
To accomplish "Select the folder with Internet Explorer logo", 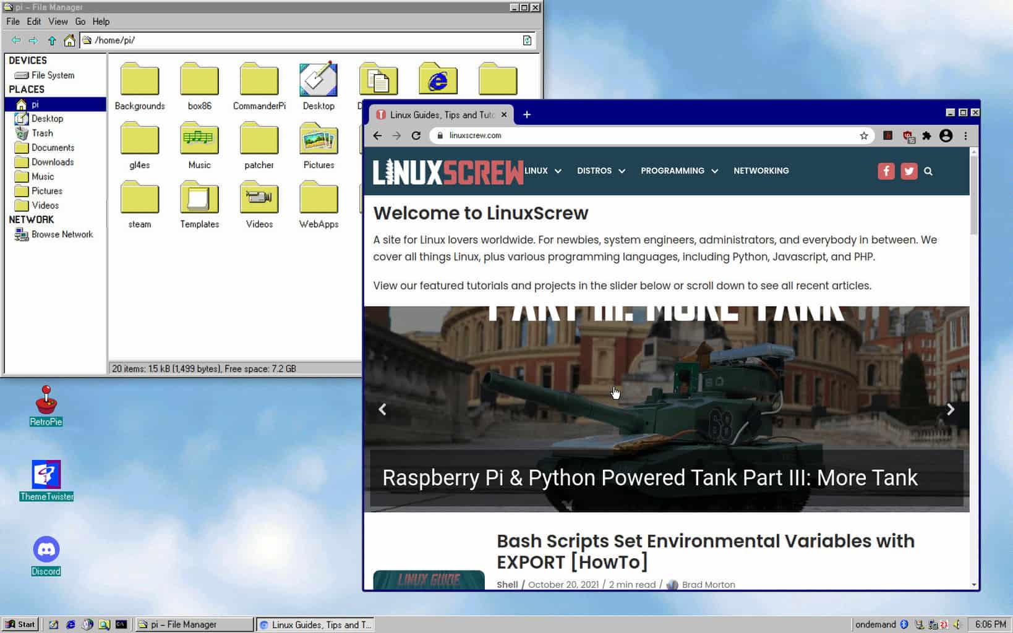I will click(438, 79).
